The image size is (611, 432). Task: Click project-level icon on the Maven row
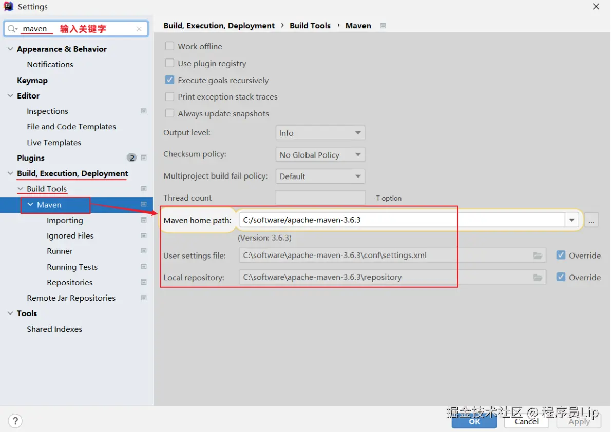(143, 205)
